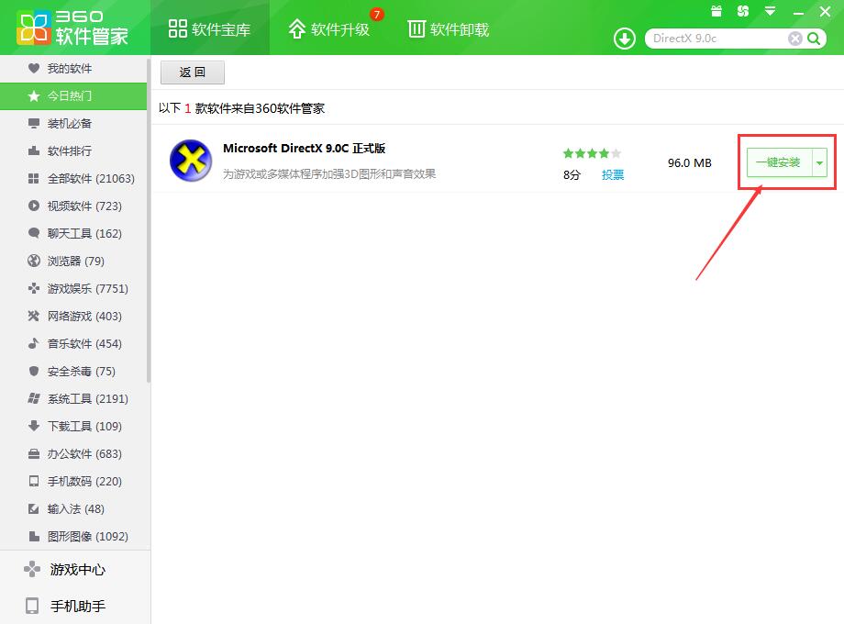Screen dimensions: 844x624
Task: Open the gift icon in title bar
Action: pos(716,11)
